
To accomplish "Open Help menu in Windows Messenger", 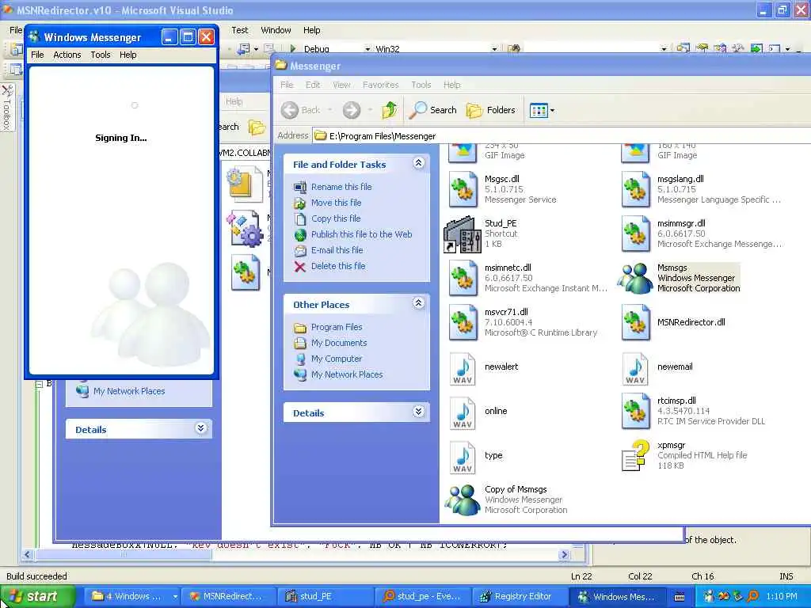I will pyautogui.click(x=128, y=55).
